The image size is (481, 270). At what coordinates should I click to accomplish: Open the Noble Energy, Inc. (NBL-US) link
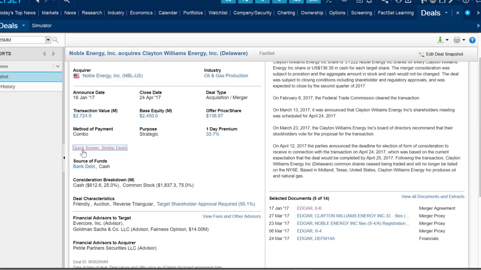112,76
